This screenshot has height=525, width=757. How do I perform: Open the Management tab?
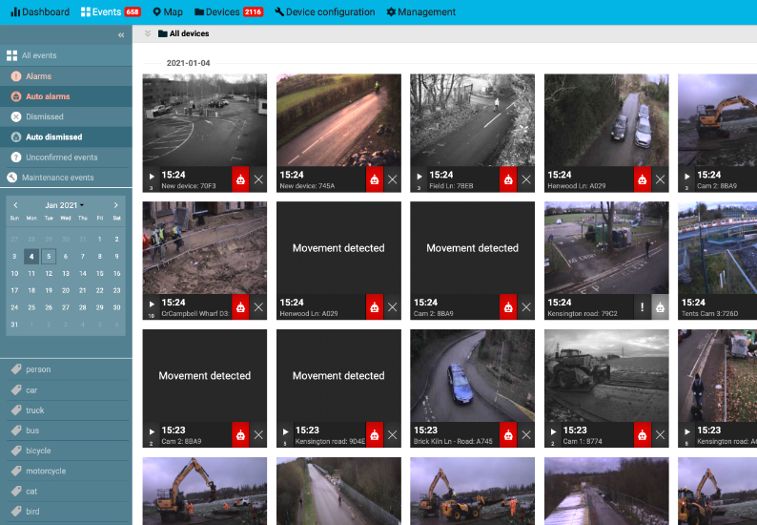point(421,11)
